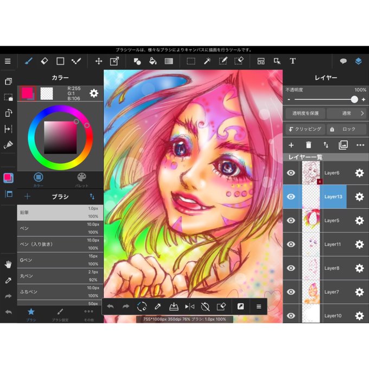Select the 鉛筆 brush
The height and width of the screenshot is (369, 369).
pos(60,213)
